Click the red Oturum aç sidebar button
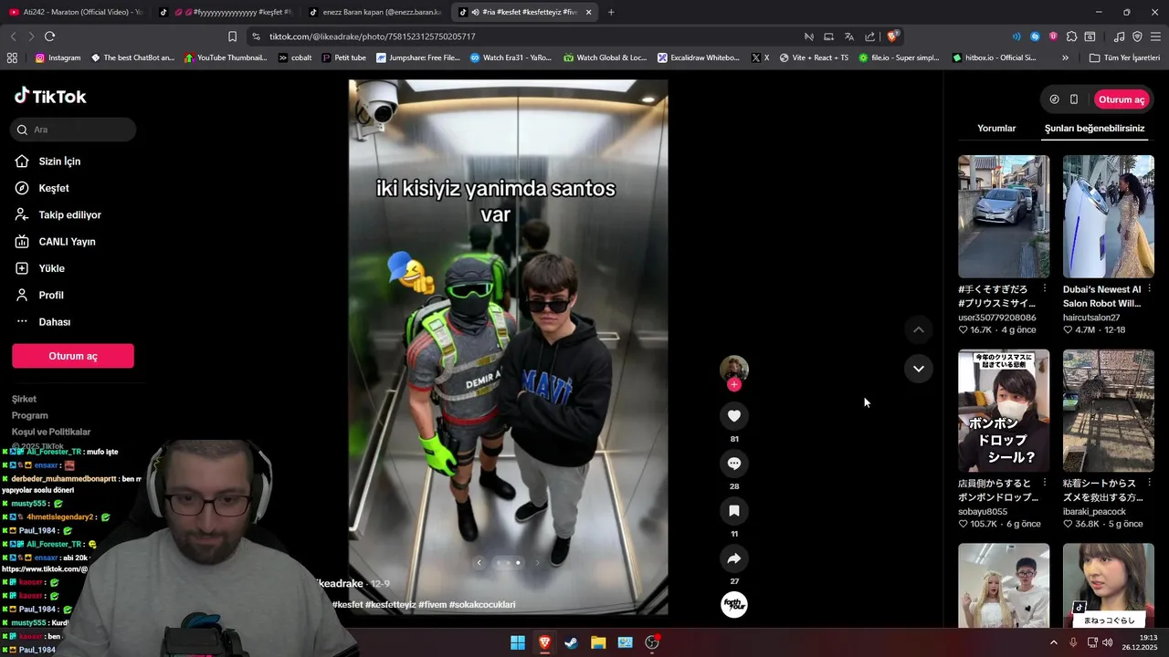This screenshot has width=1169, height=657. click(73, 356)
